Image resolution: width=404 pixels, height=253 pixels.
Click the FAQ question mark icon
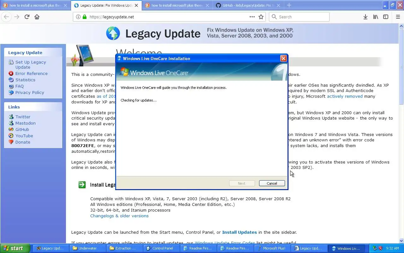11,86
